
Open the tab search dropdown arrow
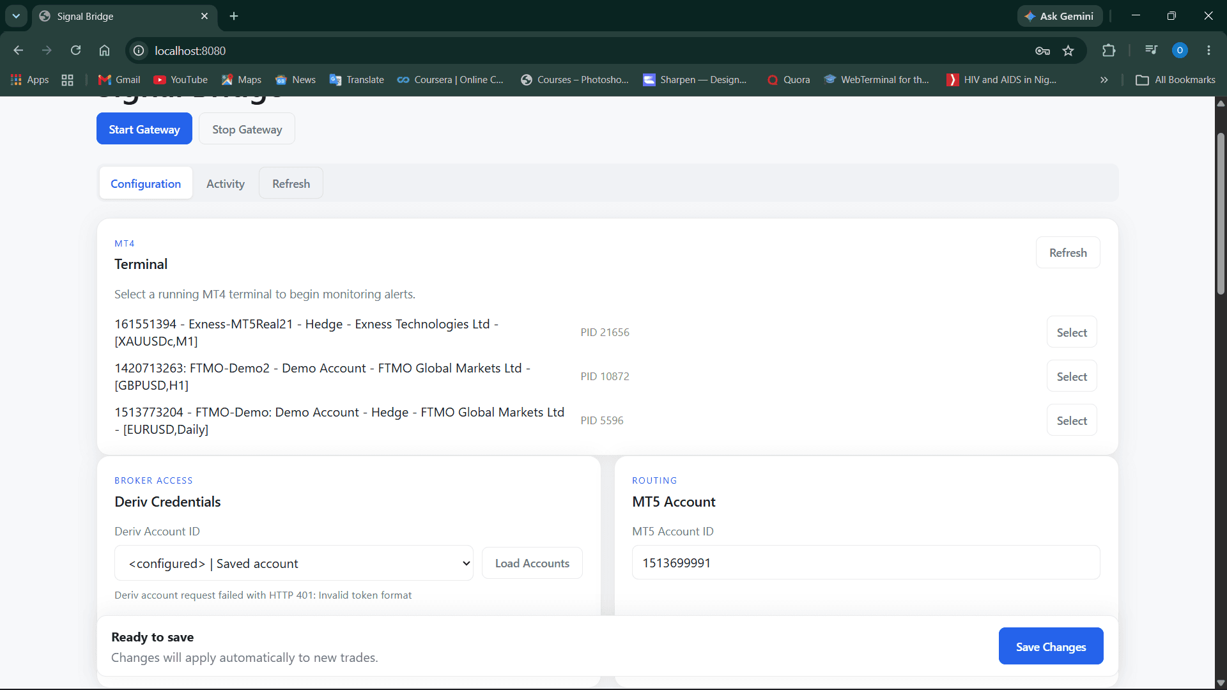(16, 16)
